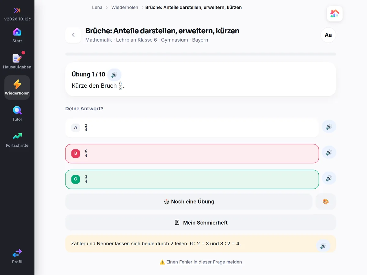This screenshot has height=275, width=367.
Task: Play audio for answer A
Action: tap(329, 127)
